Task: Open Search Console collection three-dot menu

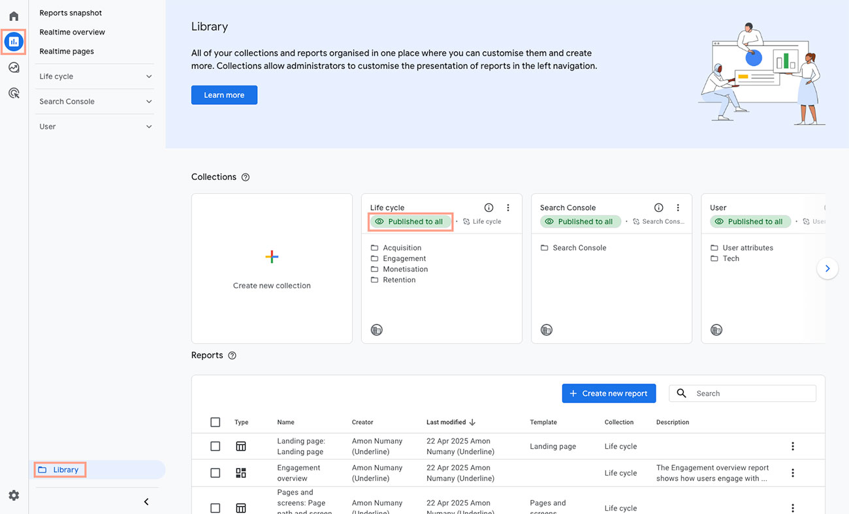Action: coord(678,207)
